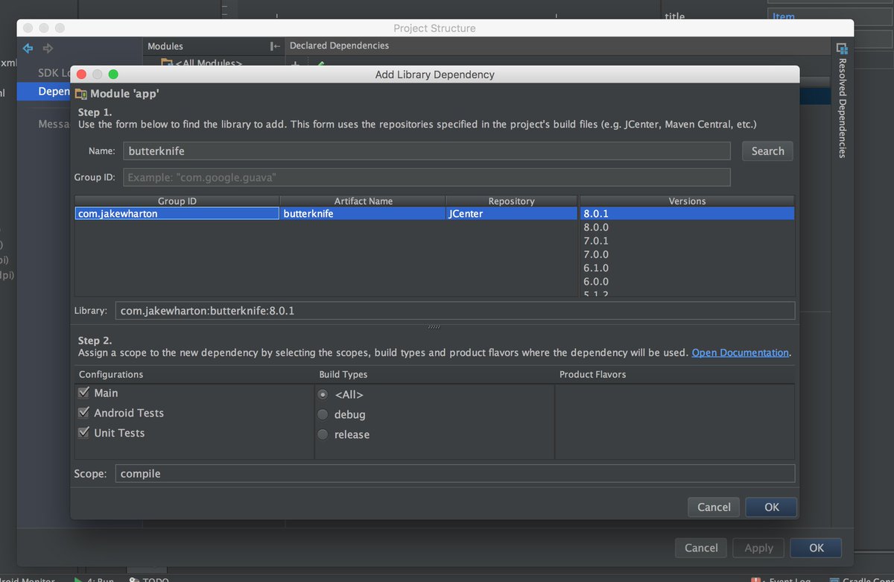Image resolution: width=894 pixels, height=582 pixels.
Task: Click the JCenter repository cell
Action: click(511, 213)
